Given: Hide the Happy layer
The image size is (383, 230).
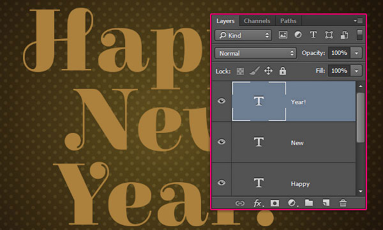Looking at the screenshot, I should (222, 183).
